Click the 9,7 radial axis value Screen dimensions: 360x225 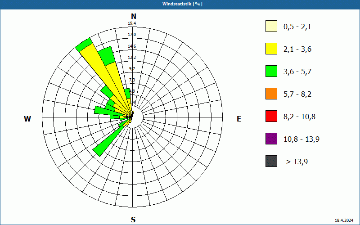coord(132,69)
